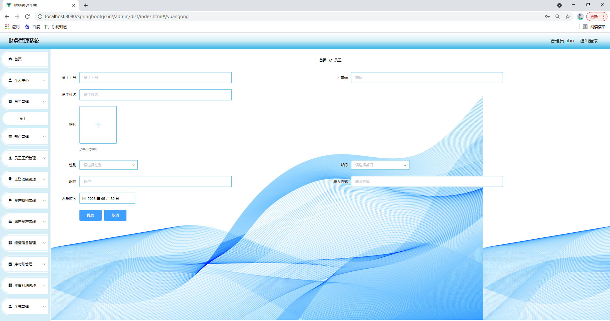Screen dimensions: 610x321
Task: Expand the 固定资产管理 sidebar menu
Action: pyautogui.click(x=25, y=222)
